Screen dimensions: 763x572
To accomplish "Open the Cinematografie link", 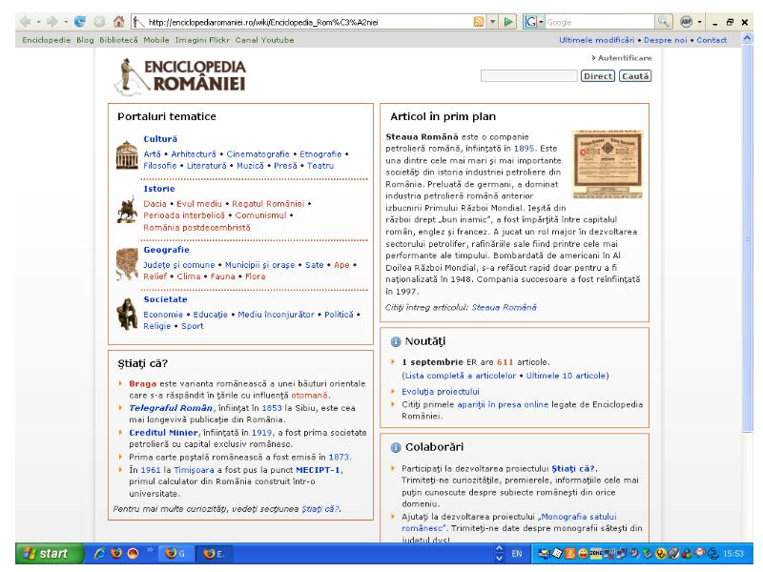I will click(258, 154).
